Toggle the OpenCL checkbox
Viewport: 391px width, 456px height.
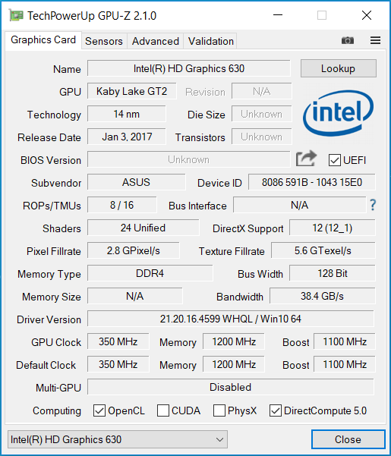pyautogui.click(x=99, y=410)
